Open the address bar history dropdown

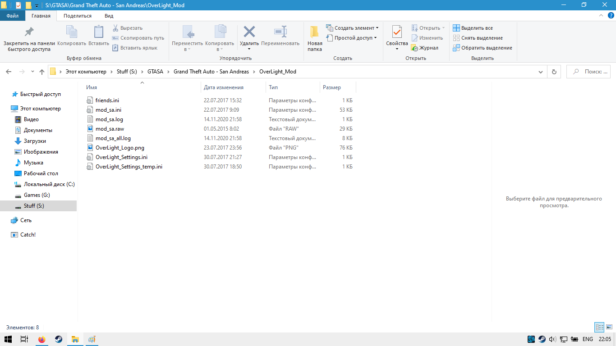click(541, 72)
